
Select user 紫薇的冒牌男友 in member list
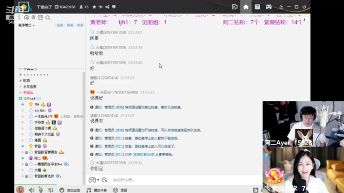pos(46,152)
